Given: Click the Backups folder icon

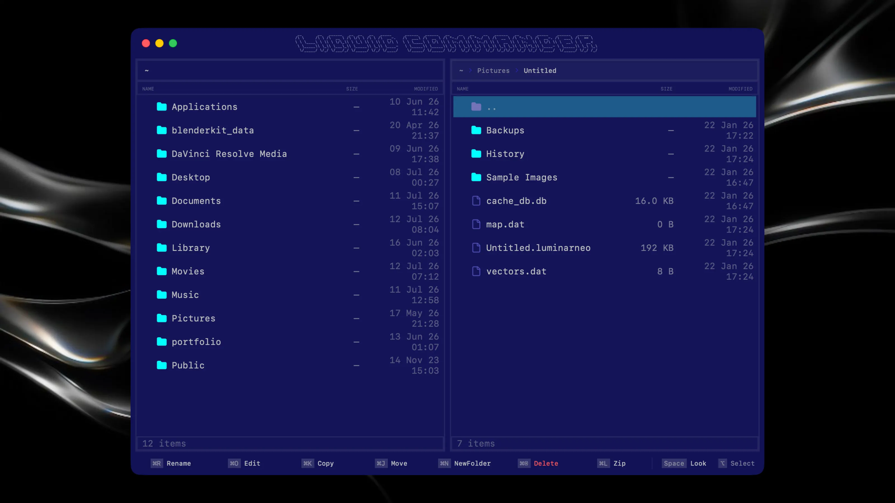Looking at the screenshot, I should [x=476, y=130].
